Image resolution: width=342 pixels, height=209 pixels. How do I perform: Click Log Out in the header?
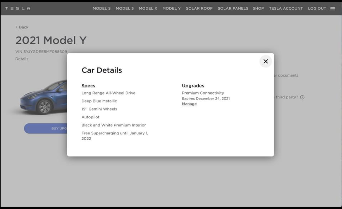(x=317, y=8)
